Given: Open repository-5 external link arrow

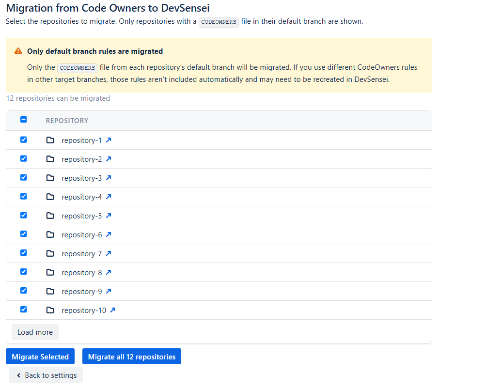Looking at the screenshot, I should (109, 216).
